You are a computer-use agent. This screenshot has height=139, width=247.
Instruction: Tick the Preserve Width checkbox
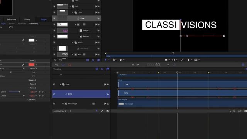point(34,76)
